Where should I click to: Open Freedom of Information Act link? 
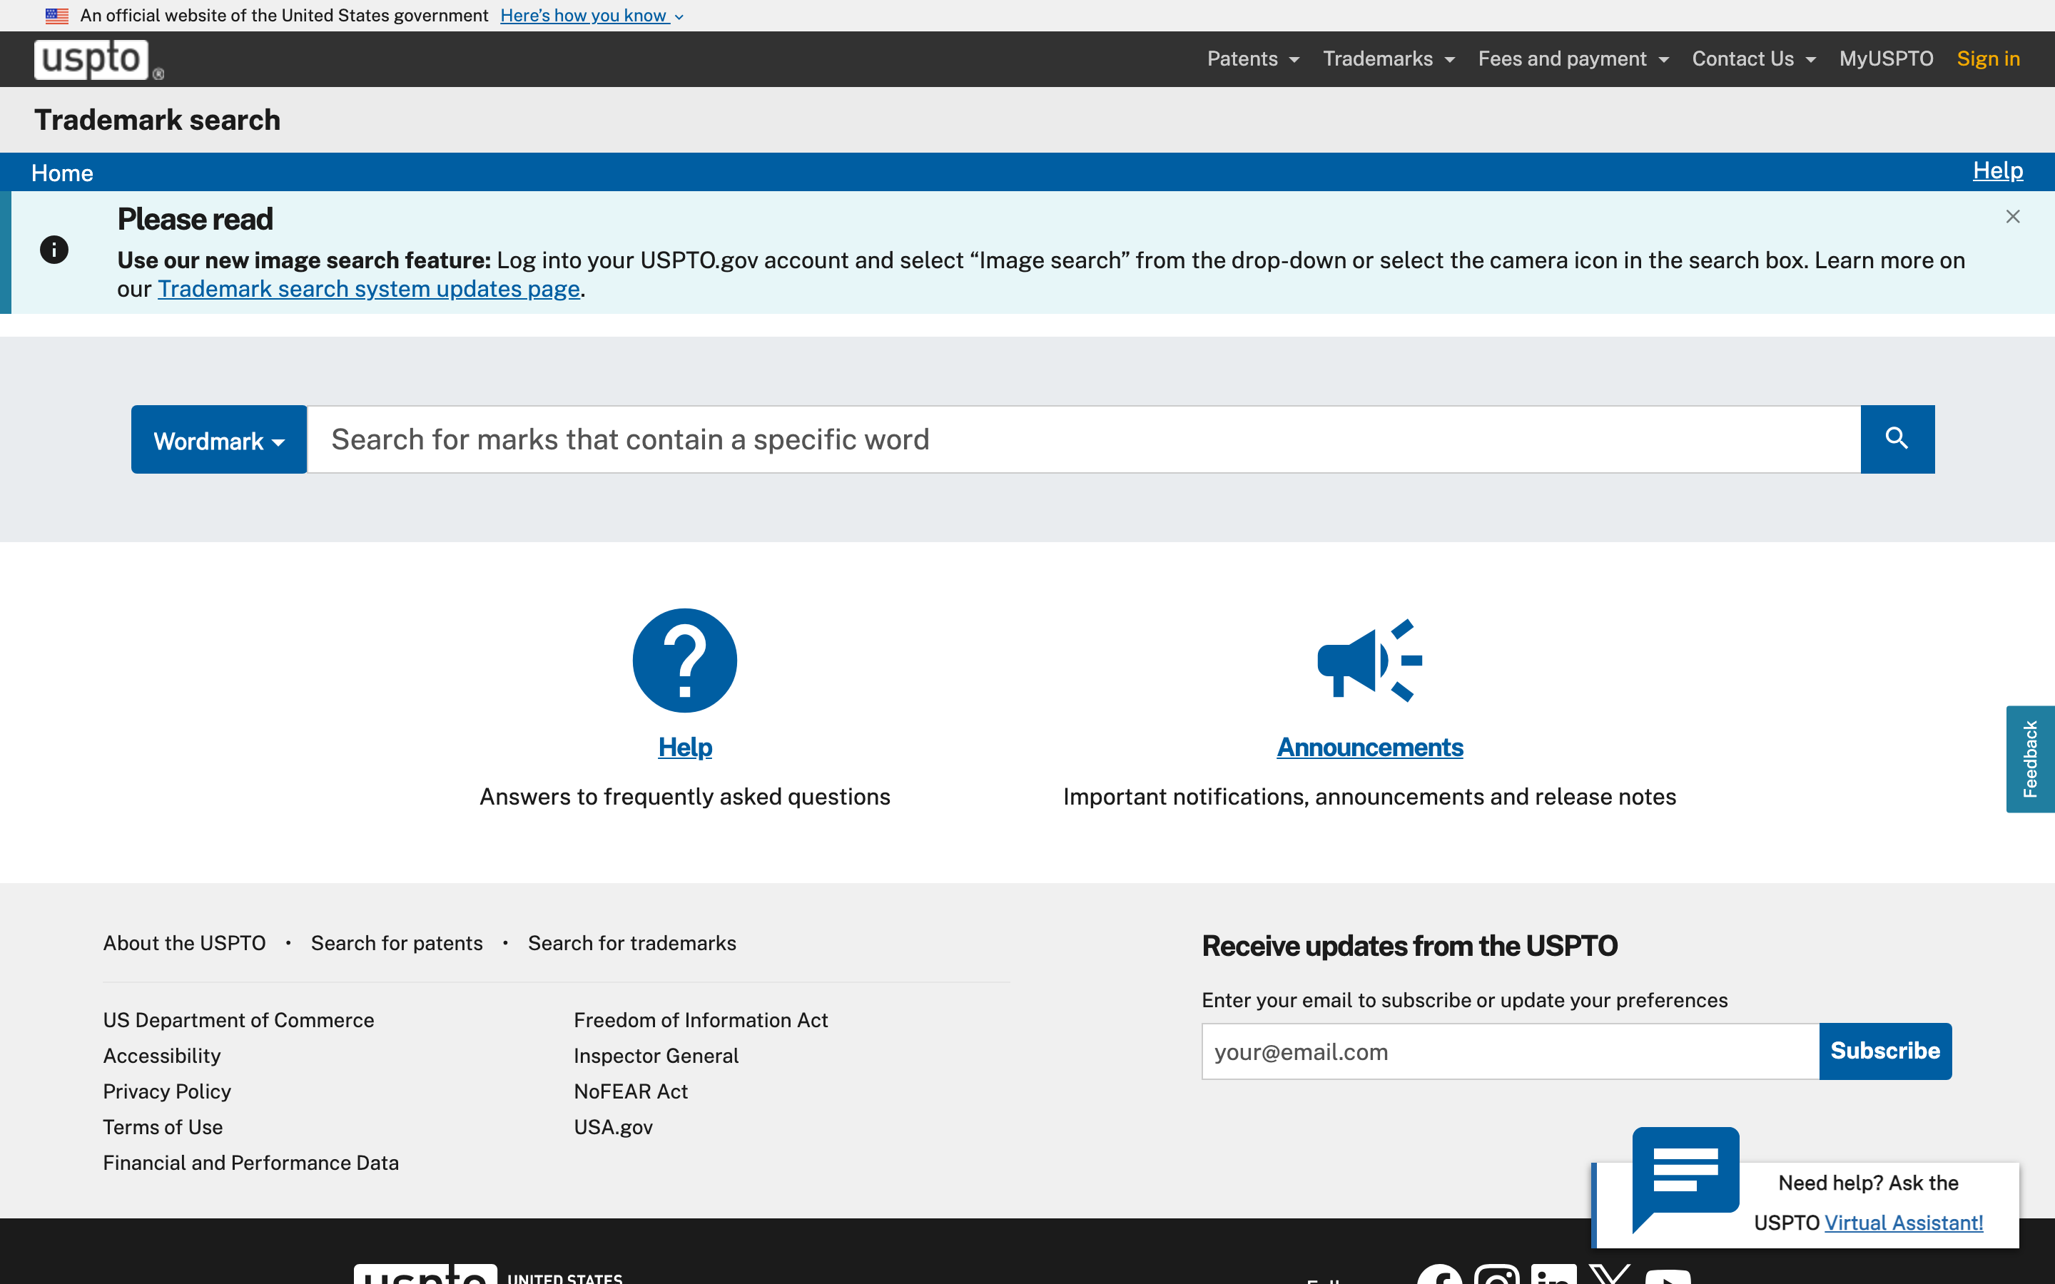pyautogui.click(x=701, y=1020)
